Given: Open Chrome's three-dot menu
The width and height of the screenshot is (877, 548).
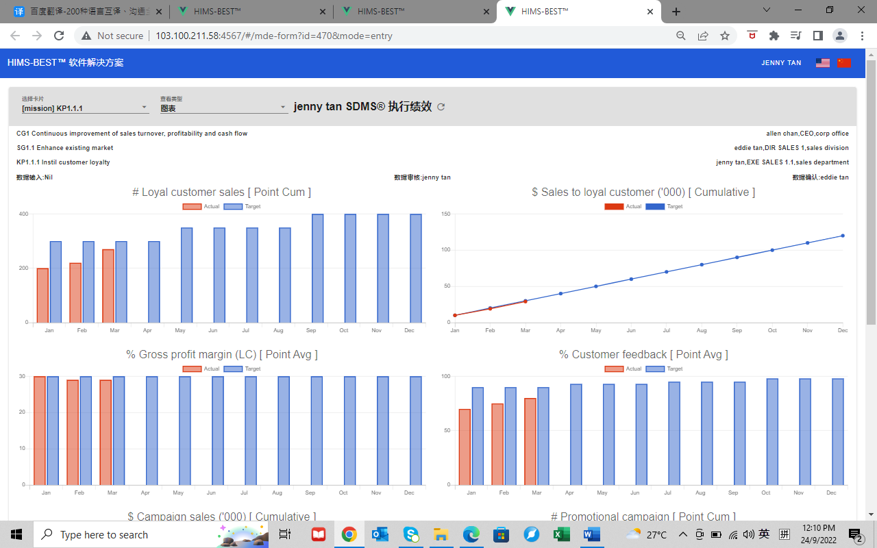Looking at the screenshot, I should [861, 36].
